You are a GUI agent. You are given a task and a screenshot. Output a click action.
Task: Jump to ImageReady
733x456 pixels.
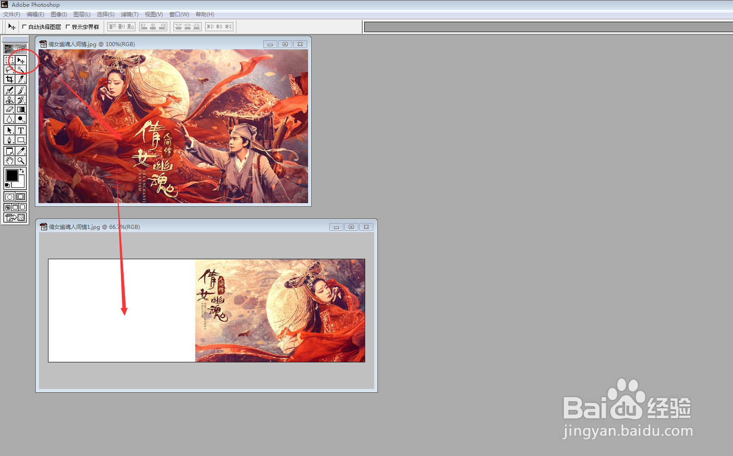click(15, 218)
